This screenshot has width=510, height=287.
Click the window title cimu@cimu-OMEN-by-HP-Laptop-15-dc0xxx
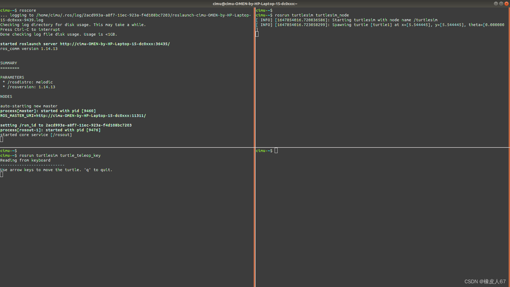click(255, 4)
